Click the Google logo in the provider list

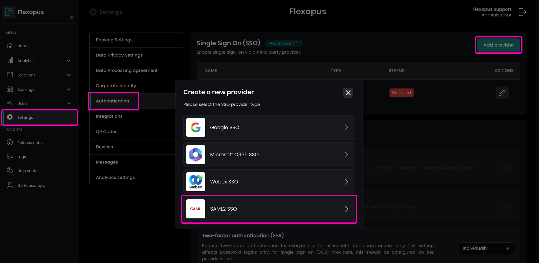click(195, 127)
